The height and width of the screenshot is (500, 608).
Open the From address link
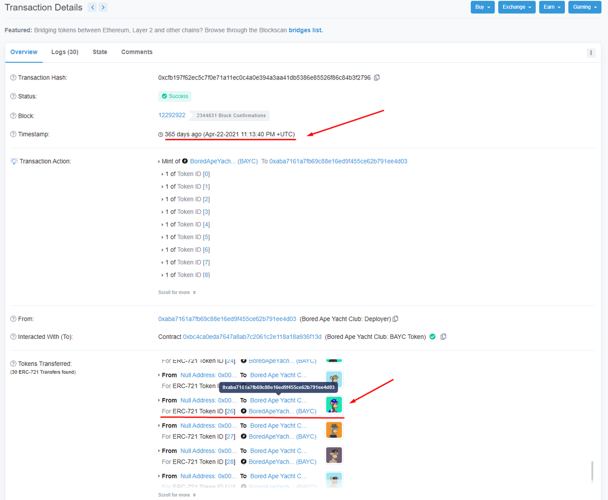[x=227, y=319]
